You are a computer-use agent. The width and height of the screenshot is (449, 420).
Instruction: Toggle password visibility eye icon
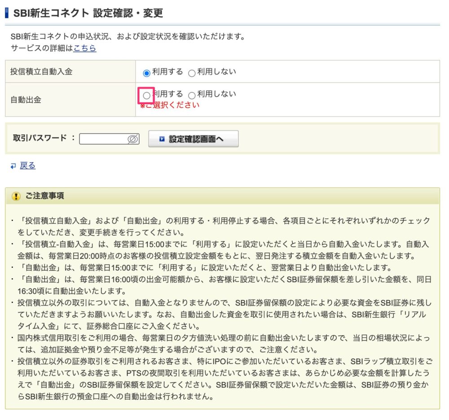[x=133, y=139]
